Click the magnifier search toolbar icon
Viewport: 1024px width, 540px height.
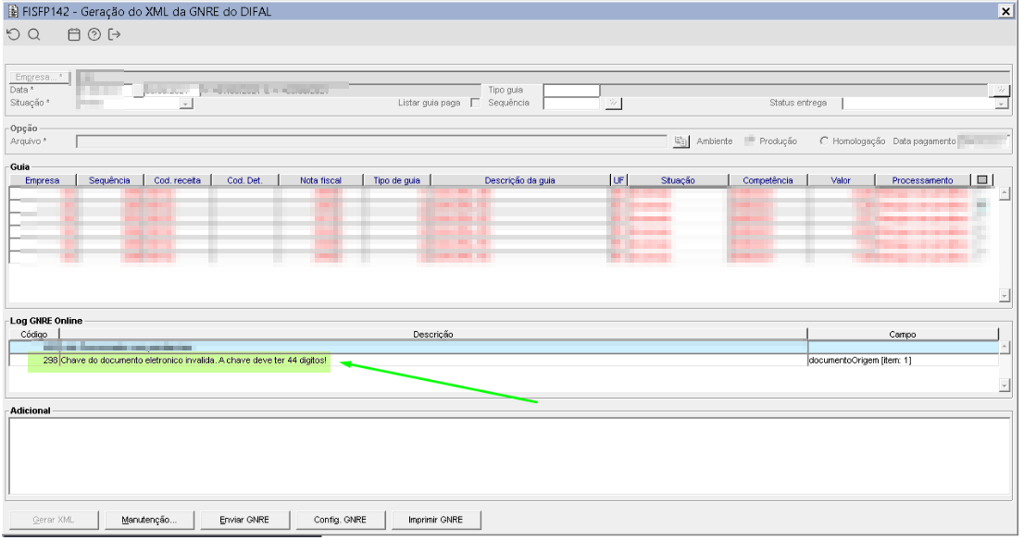(34, 34)
